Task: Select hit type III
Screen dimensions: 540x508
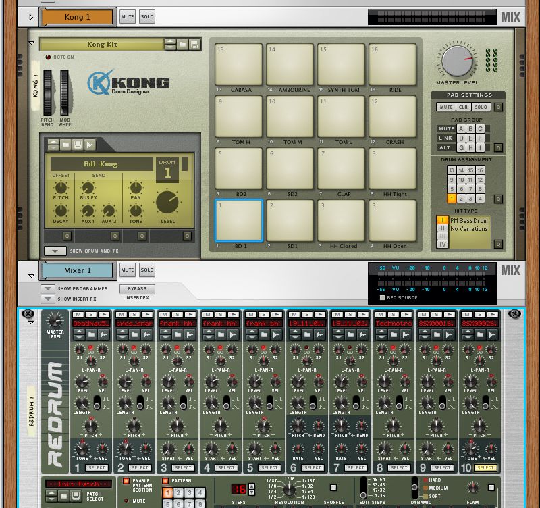Action: pos(442,236)
